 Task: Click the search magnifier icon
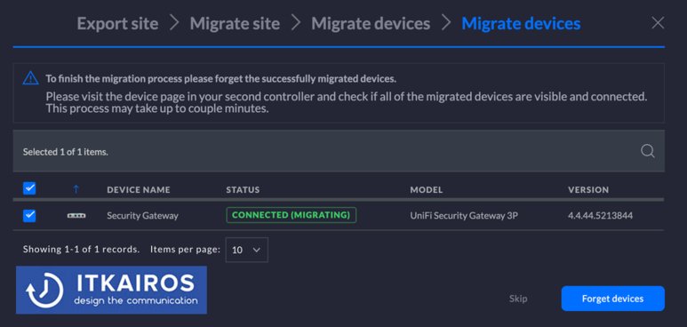[x=648, y=151]
